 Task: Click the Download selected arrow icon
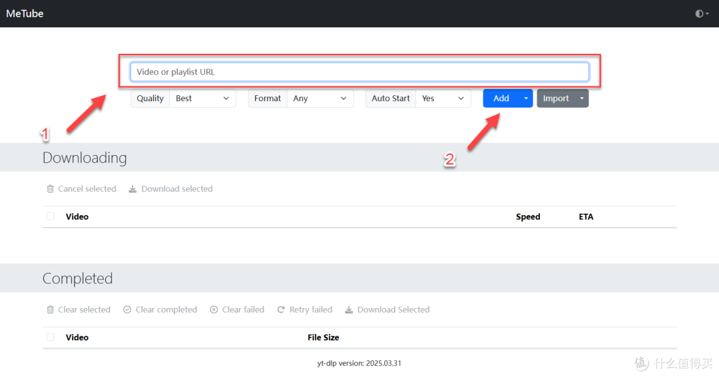[132, 189]
